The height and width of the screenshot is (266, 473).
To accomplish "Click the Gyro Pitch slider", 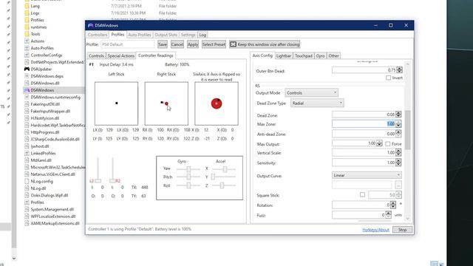I will pos(188,177).
